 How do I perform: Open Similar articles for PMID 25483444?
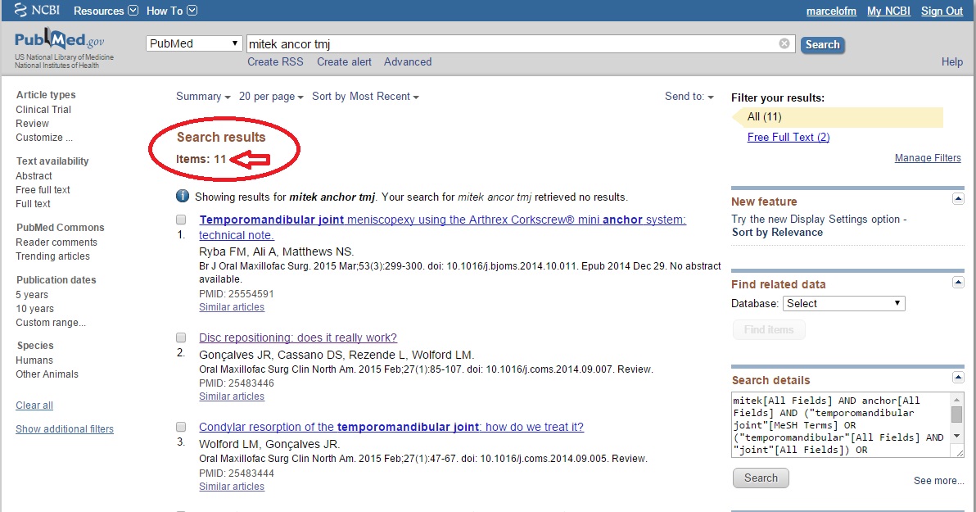tap(232, 487)
